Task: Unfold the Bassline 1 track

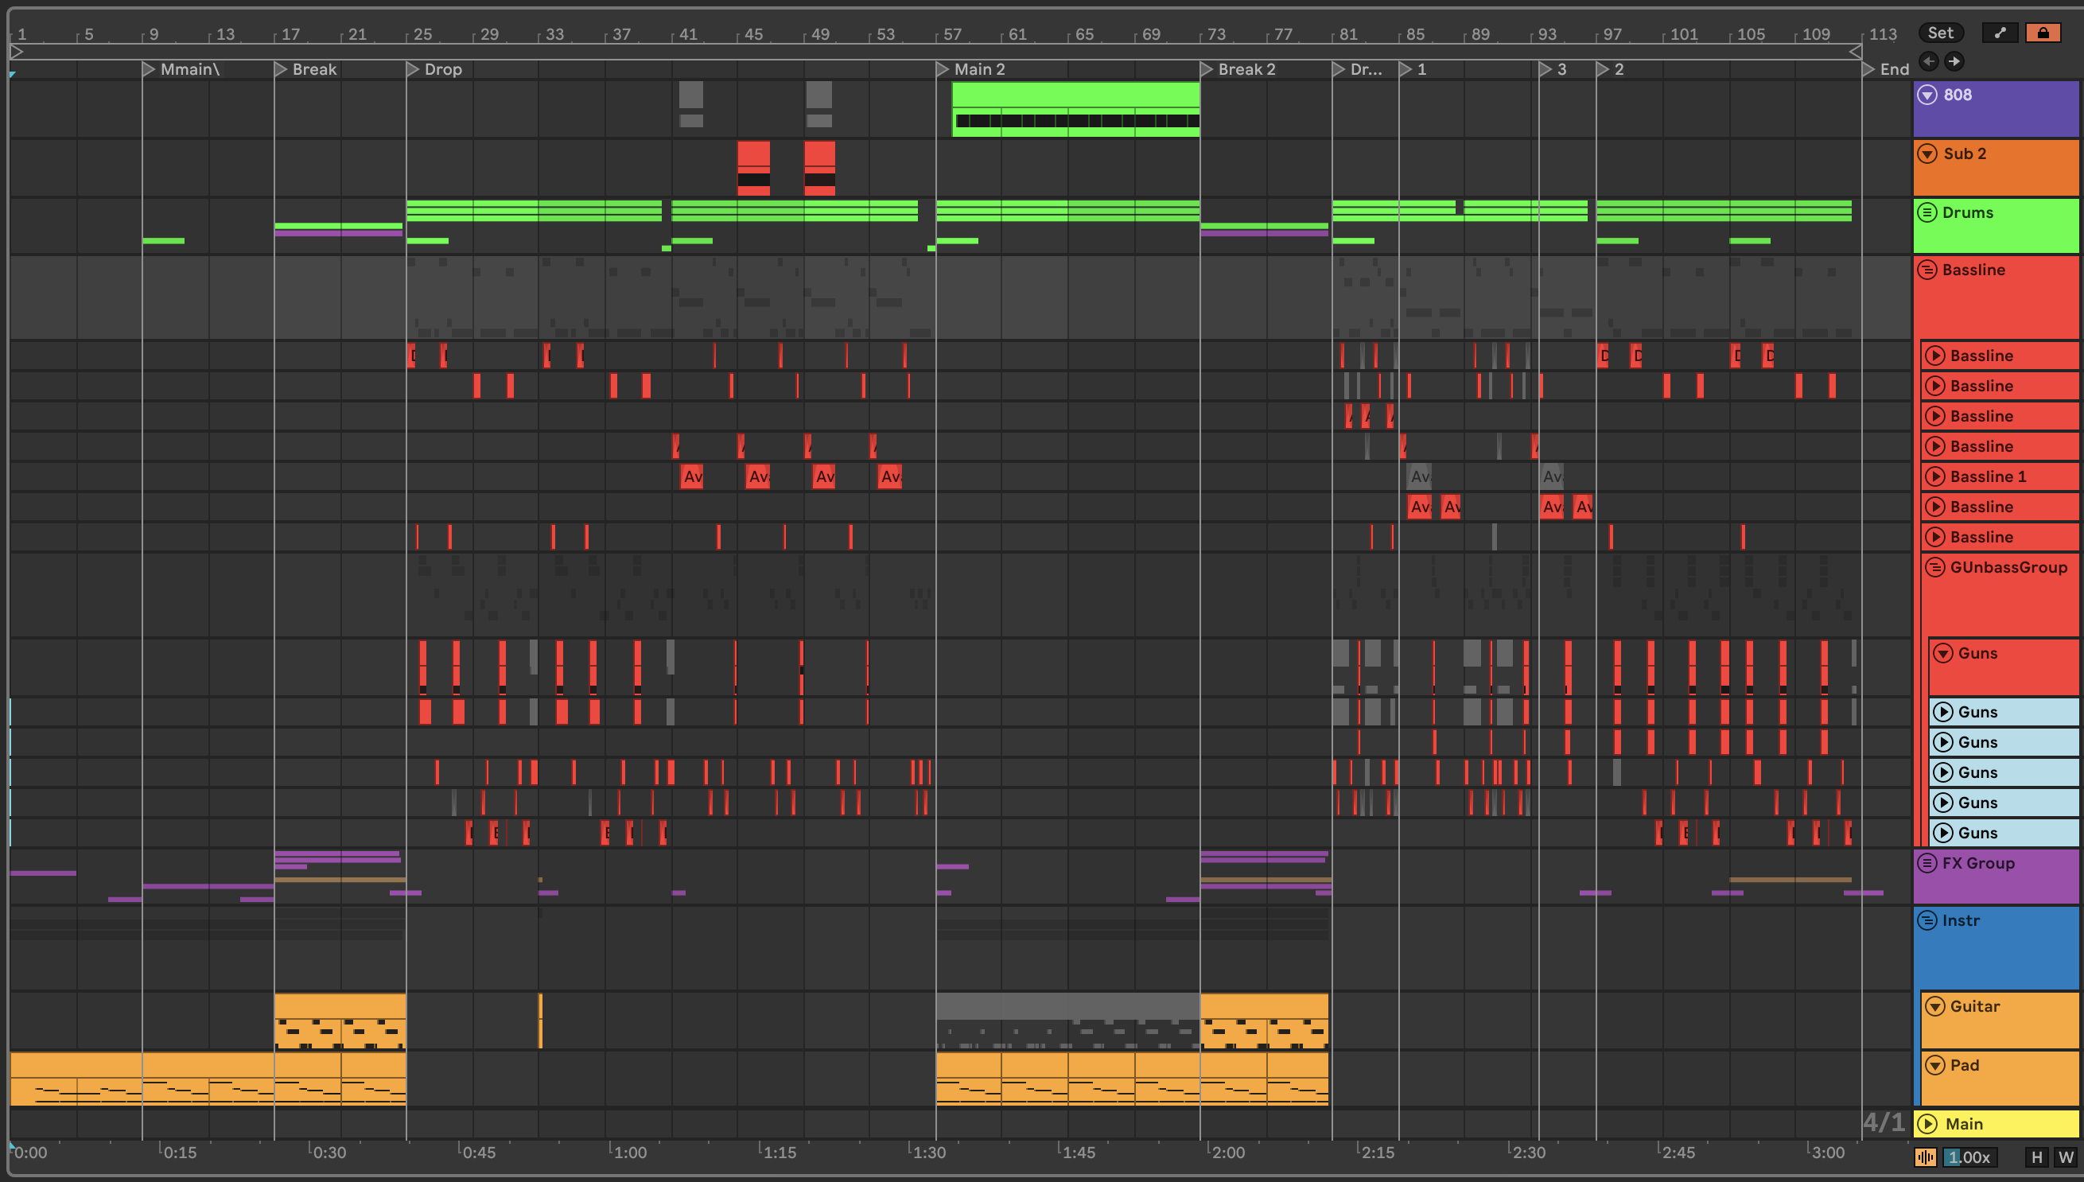Action: coord(1935,476)
